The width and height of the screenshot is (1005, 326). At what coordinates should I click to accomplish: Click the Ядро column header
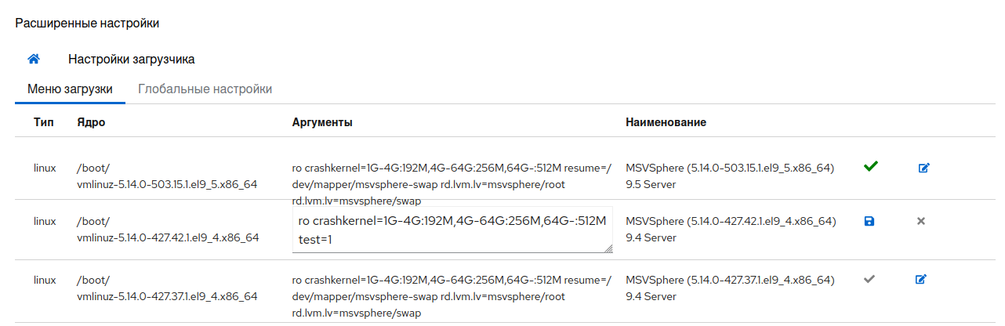click(x=91, y=123)
